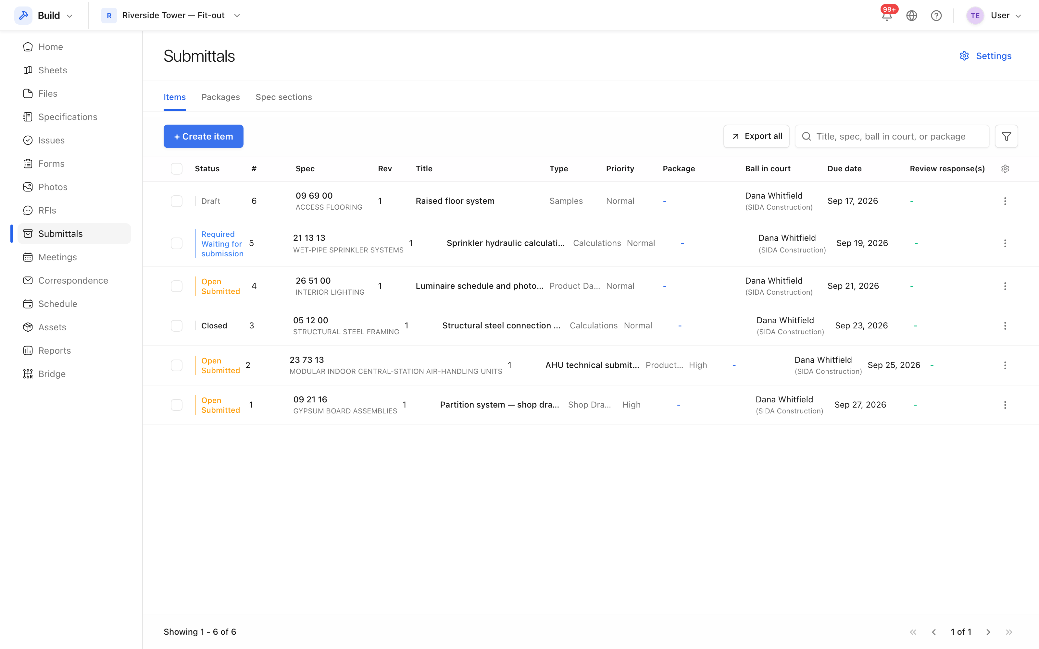
Task: Switch to the Packages tab
Action: tap(221, 97)
